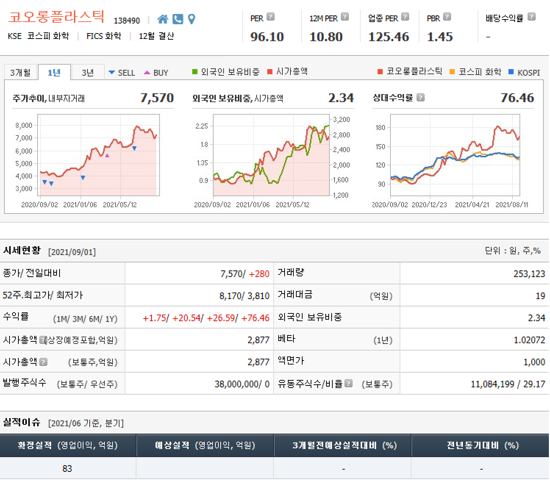550x481 pixels.
Task: Click the 외국인 보유비중 chart
Action: pyautogui.click(x=271, y=155)
